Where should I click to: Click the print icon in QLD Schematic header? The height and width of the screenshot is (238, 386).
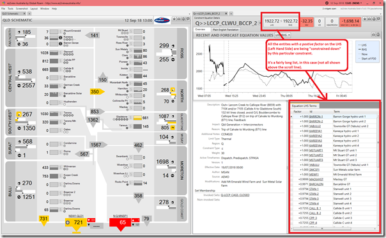[x=179, y=19]
